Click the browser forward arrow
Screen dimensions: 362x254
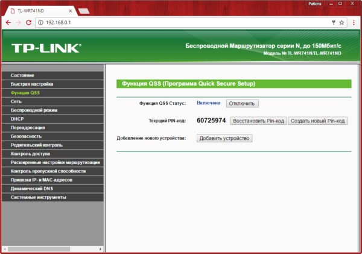coord(19,22)
